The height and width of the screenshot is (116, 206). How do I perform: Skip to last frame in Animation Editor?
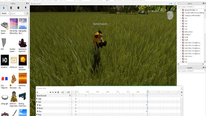pos(56,92)
